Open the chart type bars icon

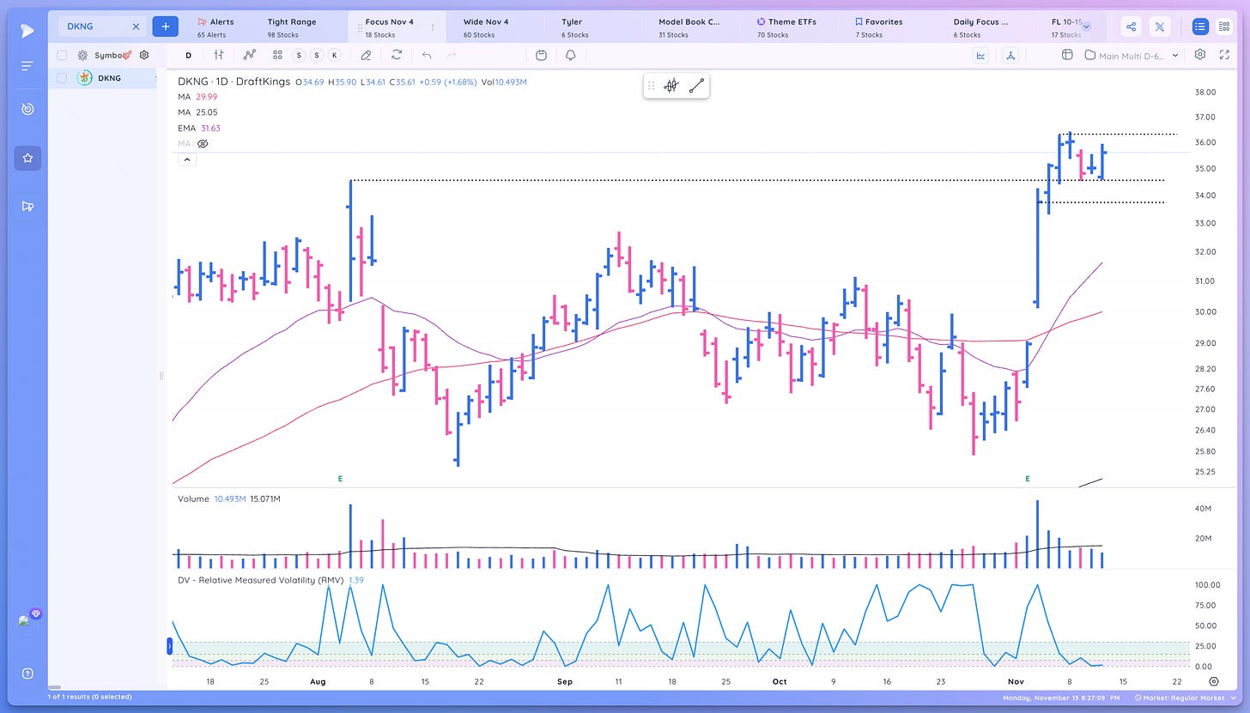(x=219, y=55)
